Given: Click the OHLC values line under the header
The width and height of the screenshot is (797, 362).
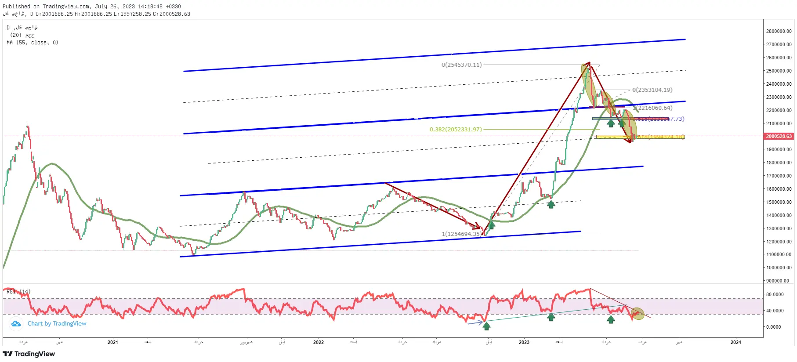Looking at the screenshot, I should (x=97, y=14).
